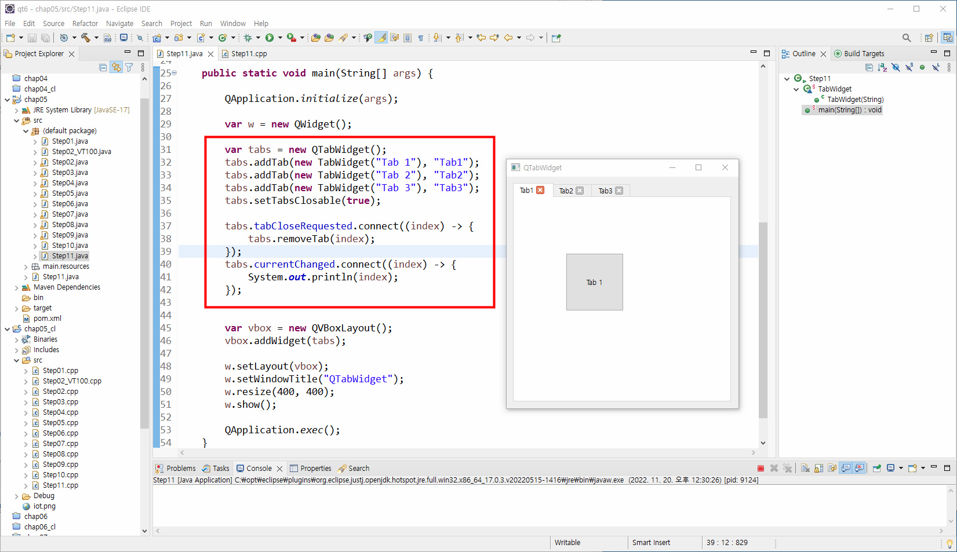Click the Save toolbar icon
This screenshot has height=552, width=957.
coord(32,38)
